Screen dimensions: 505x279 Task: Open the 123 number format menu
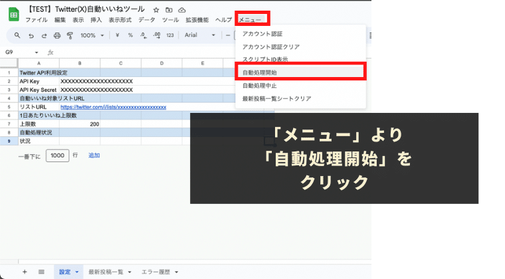(x=170, y=35)
